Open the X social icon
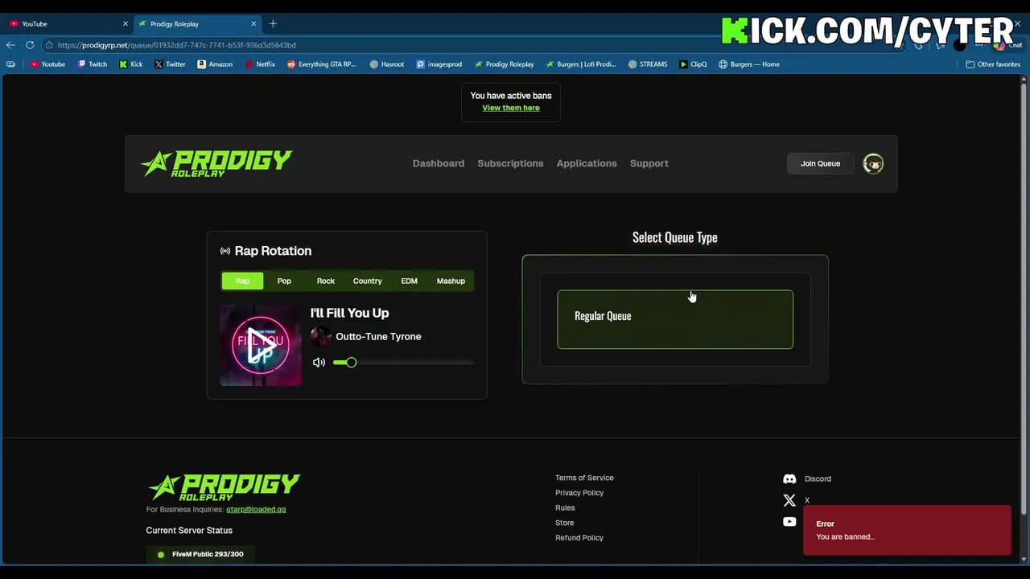 click(789, 500)
